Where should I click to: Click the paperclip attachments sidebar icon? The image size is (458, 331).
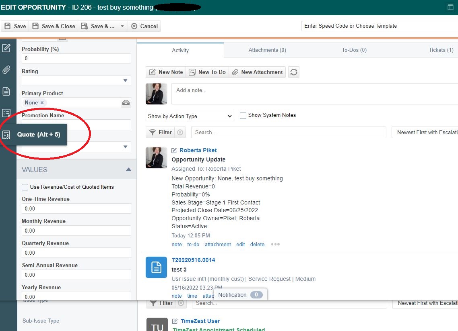pyautogui.click(x=6, y=70)
